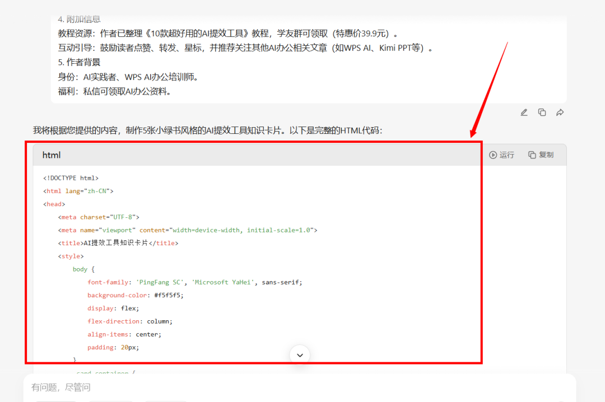This screenshot has height=402, width=605.
Task: Click the <!DOCTYPE html> code line
Action: (x=71, y=178)
